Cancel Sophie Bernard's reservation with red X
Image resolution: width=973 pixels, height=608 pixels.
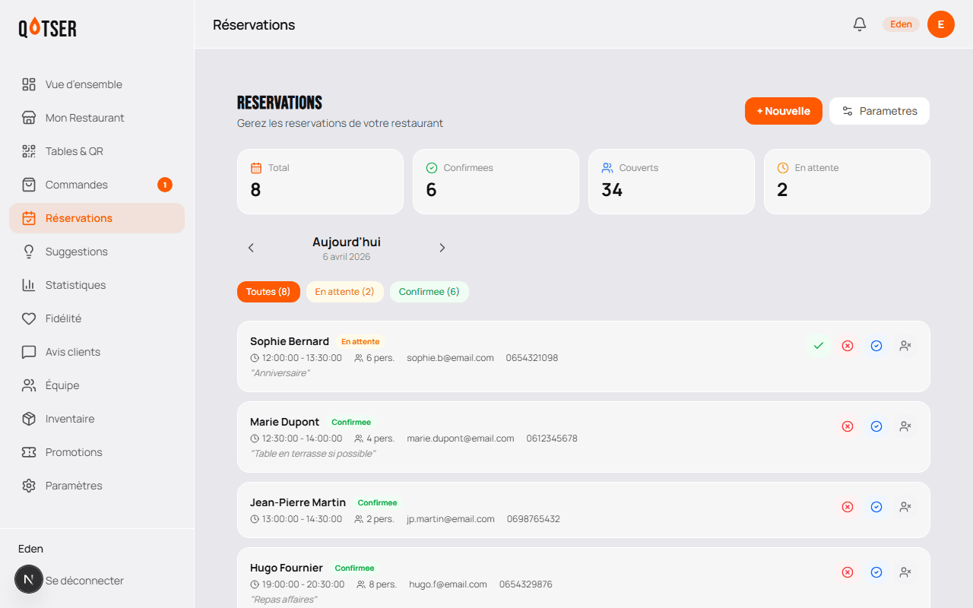pyautogui.click(x=848, y=346)
